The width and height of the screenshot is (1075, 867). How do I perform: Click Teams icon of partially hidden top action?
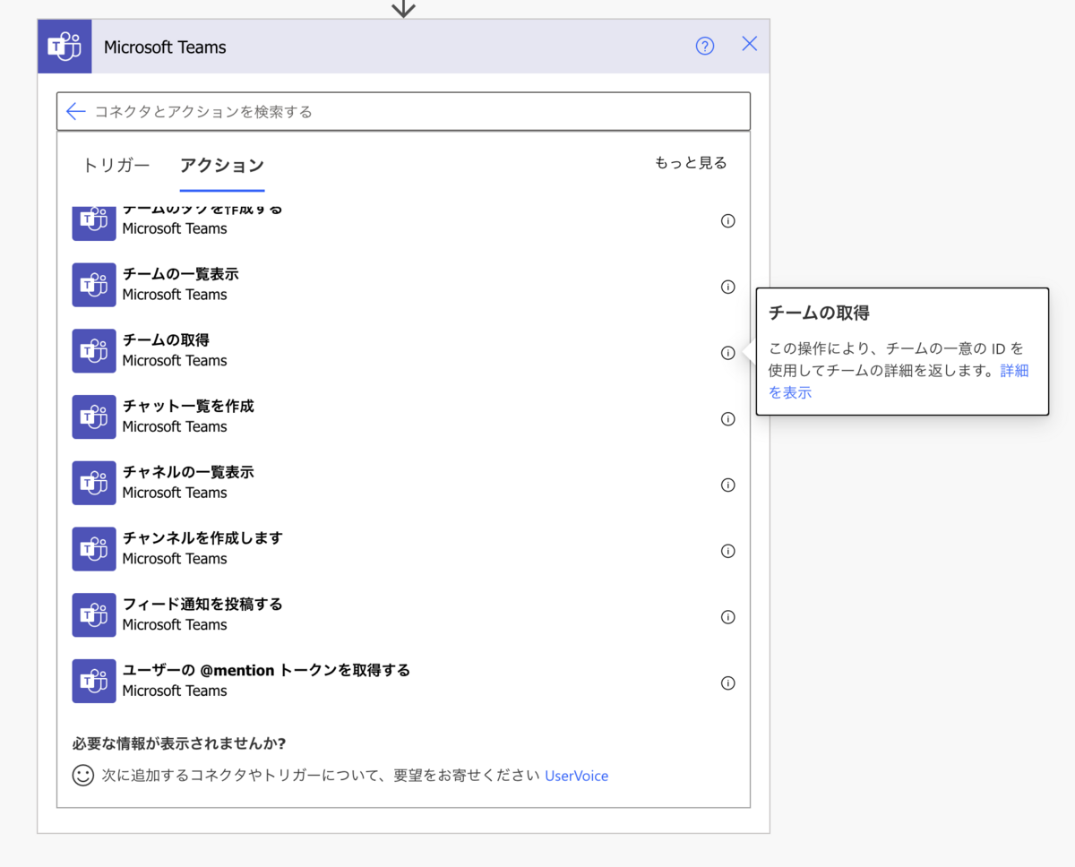pos(94,224)
